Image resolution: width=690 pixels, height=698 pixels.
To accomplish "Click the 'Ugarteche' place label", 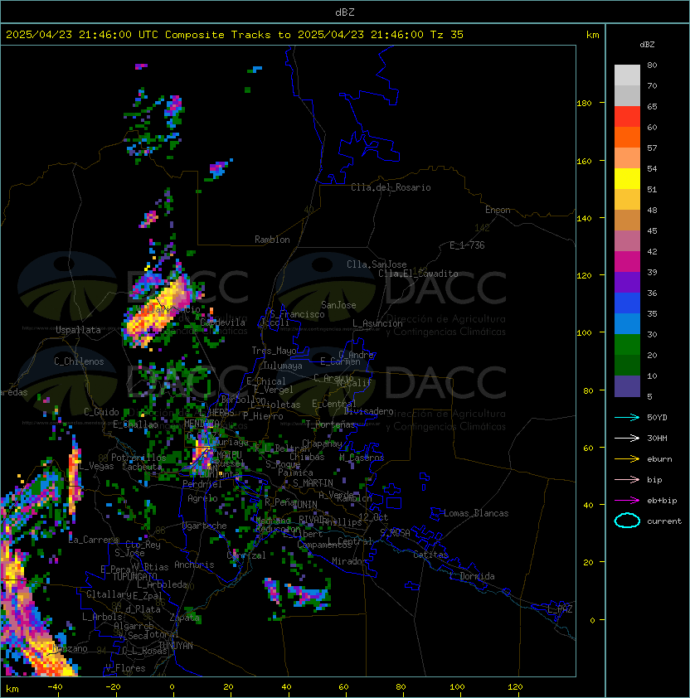I will coord(205,526).
